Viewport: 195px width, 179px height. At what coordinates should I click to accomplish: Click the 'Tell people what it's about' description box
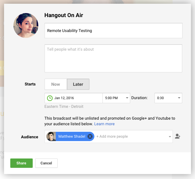pyautogui.click(x=113, y=58)
